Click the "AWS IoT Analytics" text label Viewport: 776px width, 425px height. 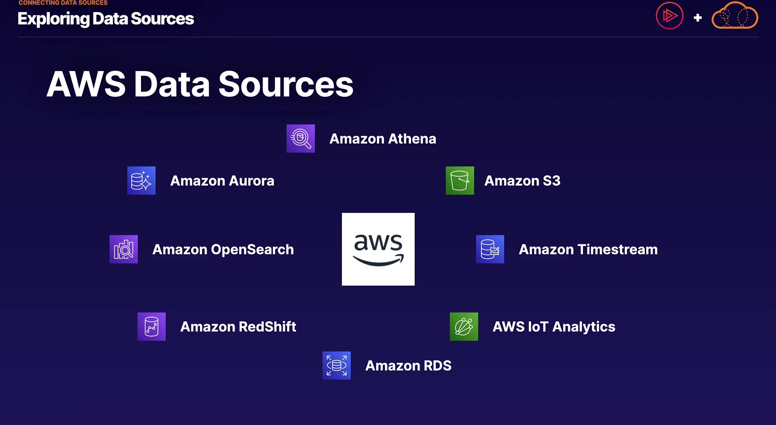coord(554,327)
